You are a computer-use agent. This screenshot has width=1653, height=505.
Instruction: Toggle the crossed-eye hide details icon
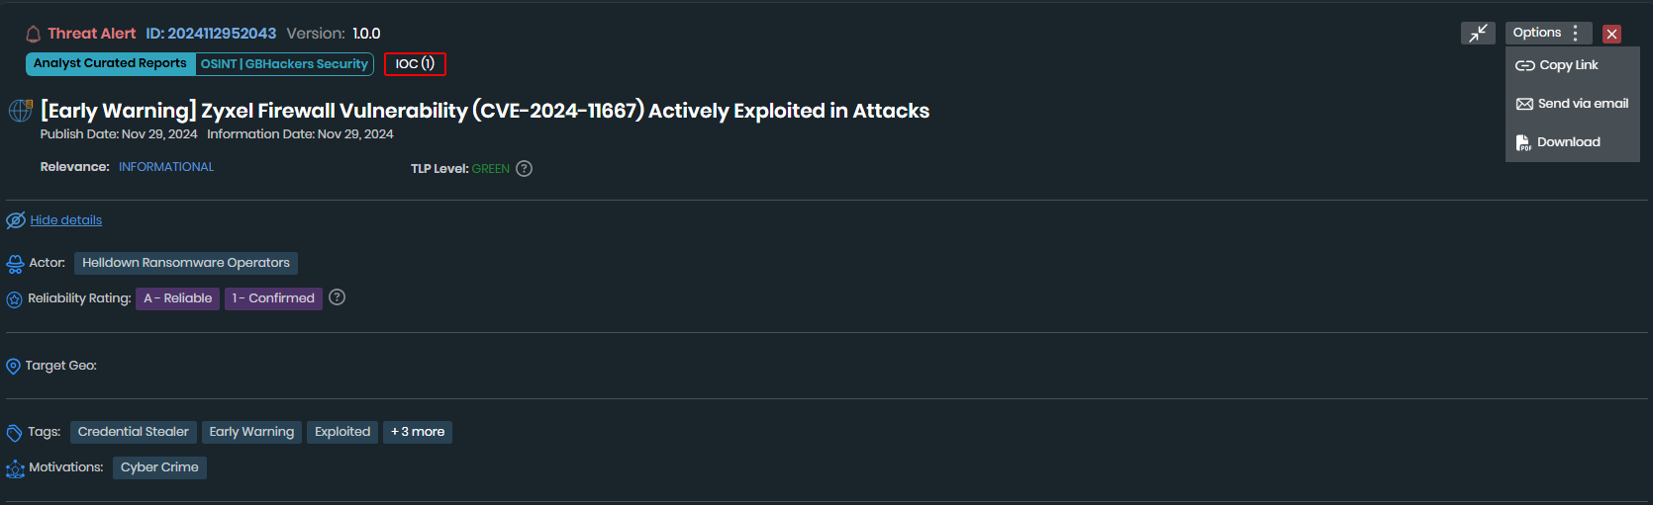tap(16, 220)
